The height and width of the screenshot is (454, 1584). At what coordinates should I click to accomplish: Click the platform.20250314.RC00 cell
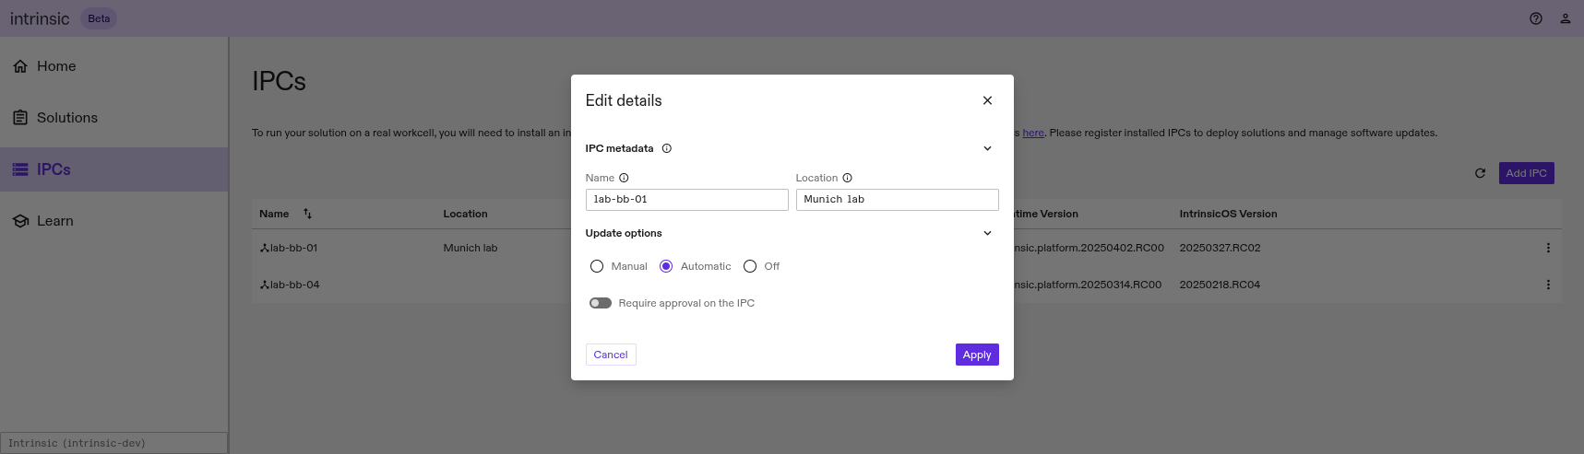click(1088, 285)
